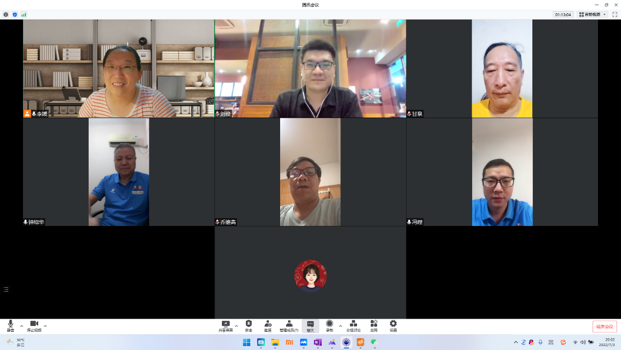The width and height of the screenshot is (621, 350).
Task: Open Windows Start menu on taskbar
Action: click(x=246, y=342)
